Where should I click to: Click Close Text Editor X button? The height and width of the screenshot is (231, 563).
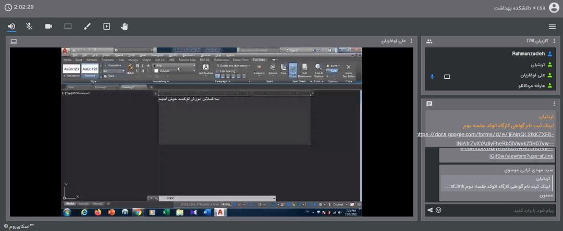pos(348,70)
